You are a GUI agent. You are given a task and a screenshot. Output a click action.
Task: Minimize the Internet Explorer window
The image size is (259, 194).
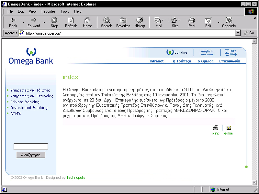(243, 4)
